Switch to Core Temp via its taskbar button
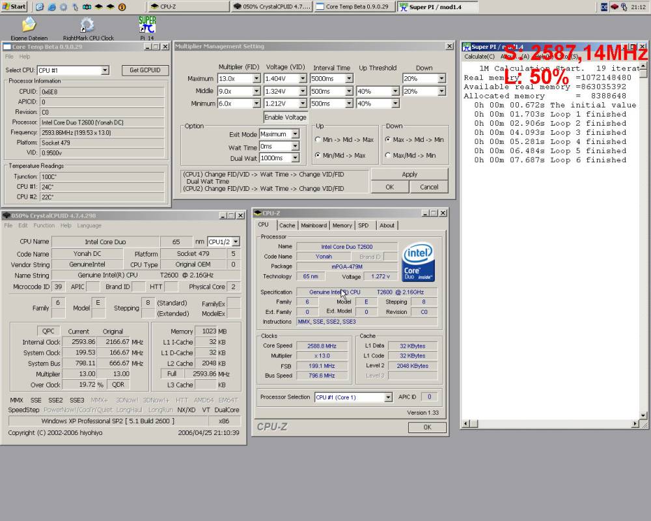651x521 pixels. (354, 7)
